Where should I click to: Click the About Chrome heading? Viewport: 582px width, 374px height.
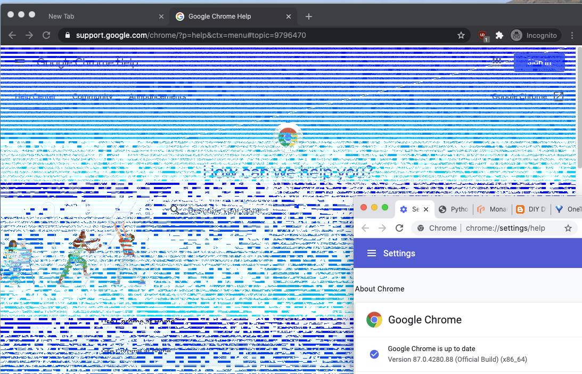[x=380, y=289]
